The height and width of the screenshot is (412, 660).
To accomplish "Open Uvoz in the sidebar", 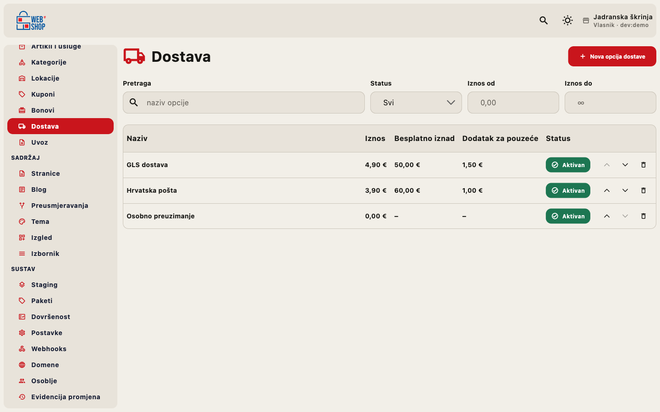I will click(x=60, y=142).
